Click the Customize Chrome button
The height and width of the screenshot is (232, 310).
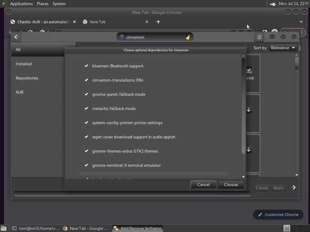278,215
